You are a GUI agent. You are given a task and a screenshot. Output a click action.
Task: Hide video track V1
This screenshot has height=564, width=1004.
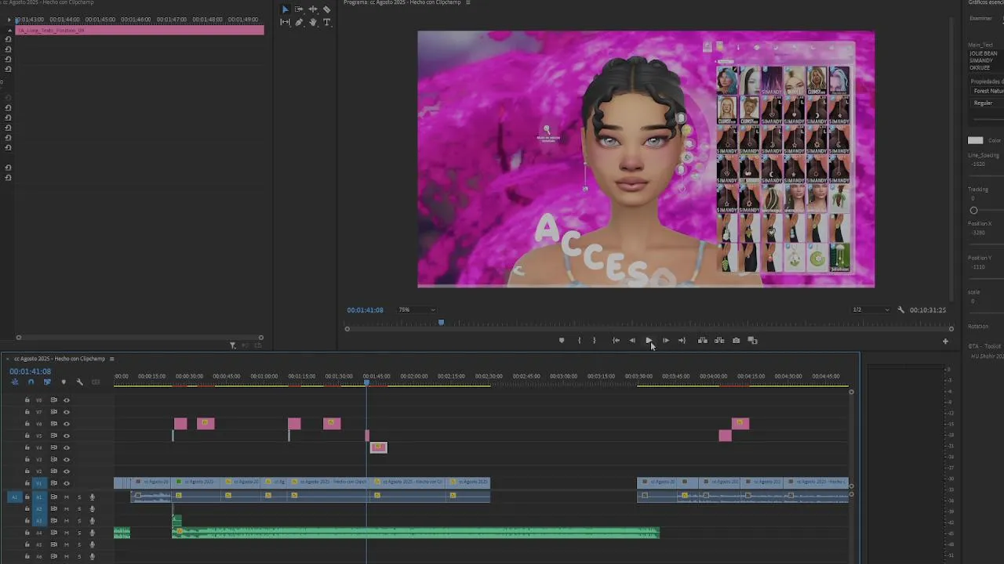[67, 483]
